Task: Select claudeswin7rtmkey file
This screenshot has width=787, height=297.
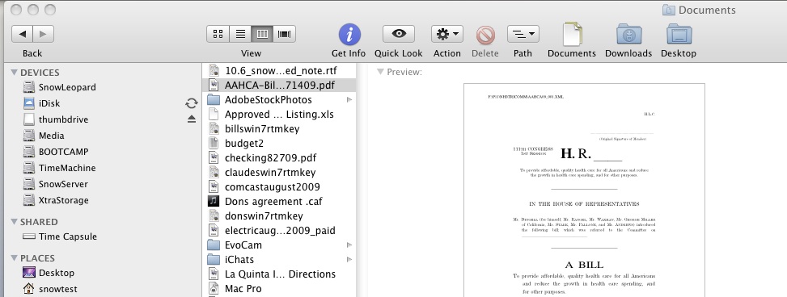Action: 280,172
